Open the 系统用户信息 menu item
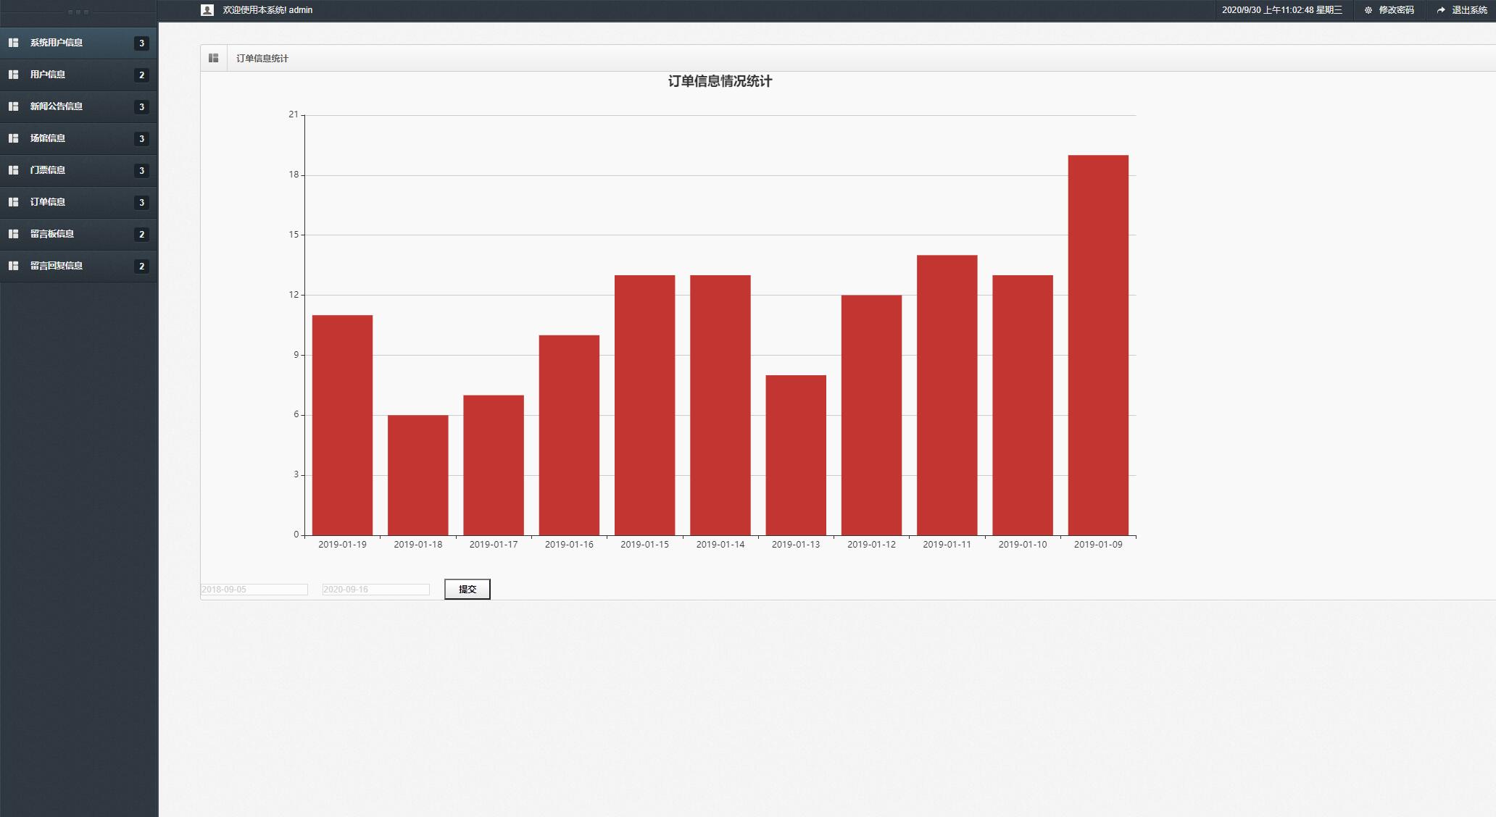1496x817 pixels. click(x=57, y=43)
